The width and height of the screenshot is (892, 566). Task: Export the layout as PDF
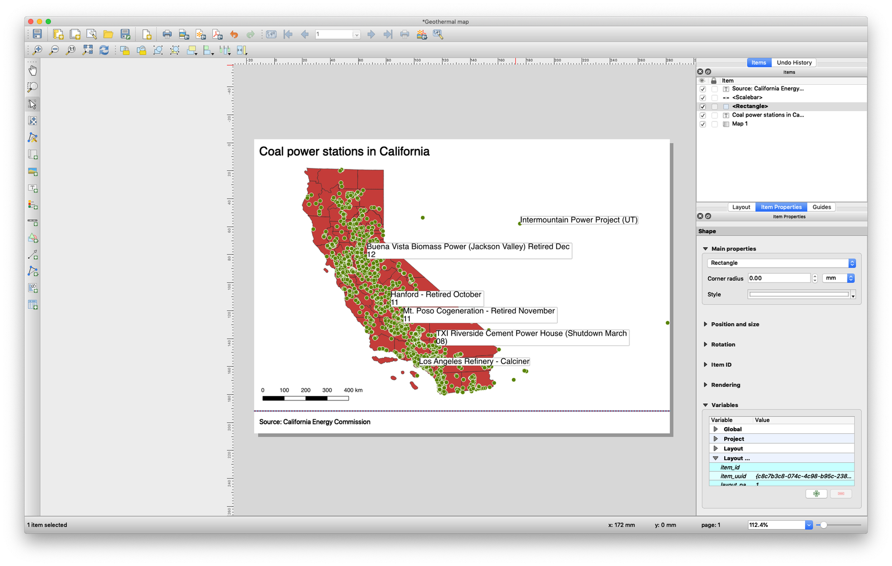(x=217, y=35)
